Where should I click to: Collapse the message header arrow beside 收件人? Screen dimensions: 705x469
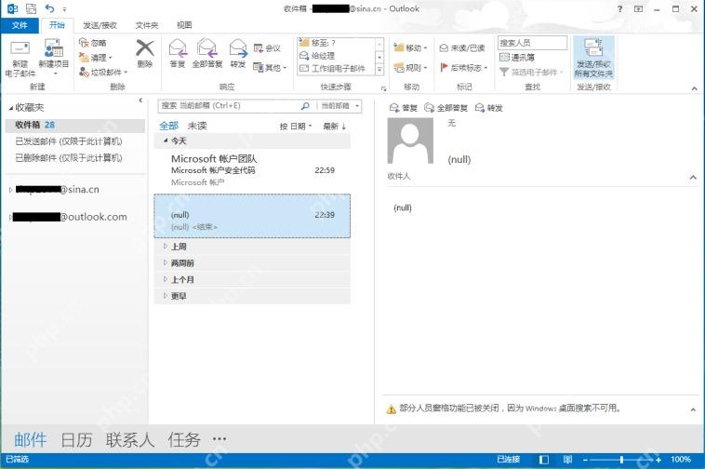[x=693, y=177]
